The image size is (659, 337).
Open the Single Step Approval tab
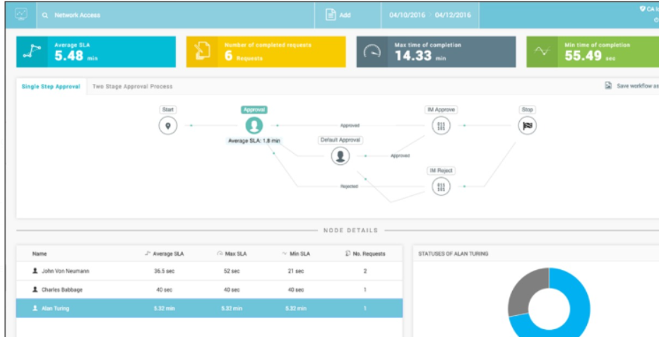(51, 87)
